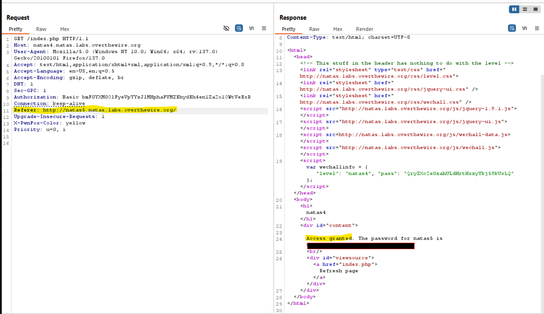Select top-bottom stacked layout icon
Screen dimensions: 544x314
(525, 9)
